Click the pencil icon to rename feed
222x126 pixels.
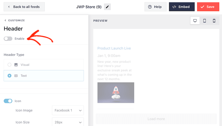pos(107,7)
